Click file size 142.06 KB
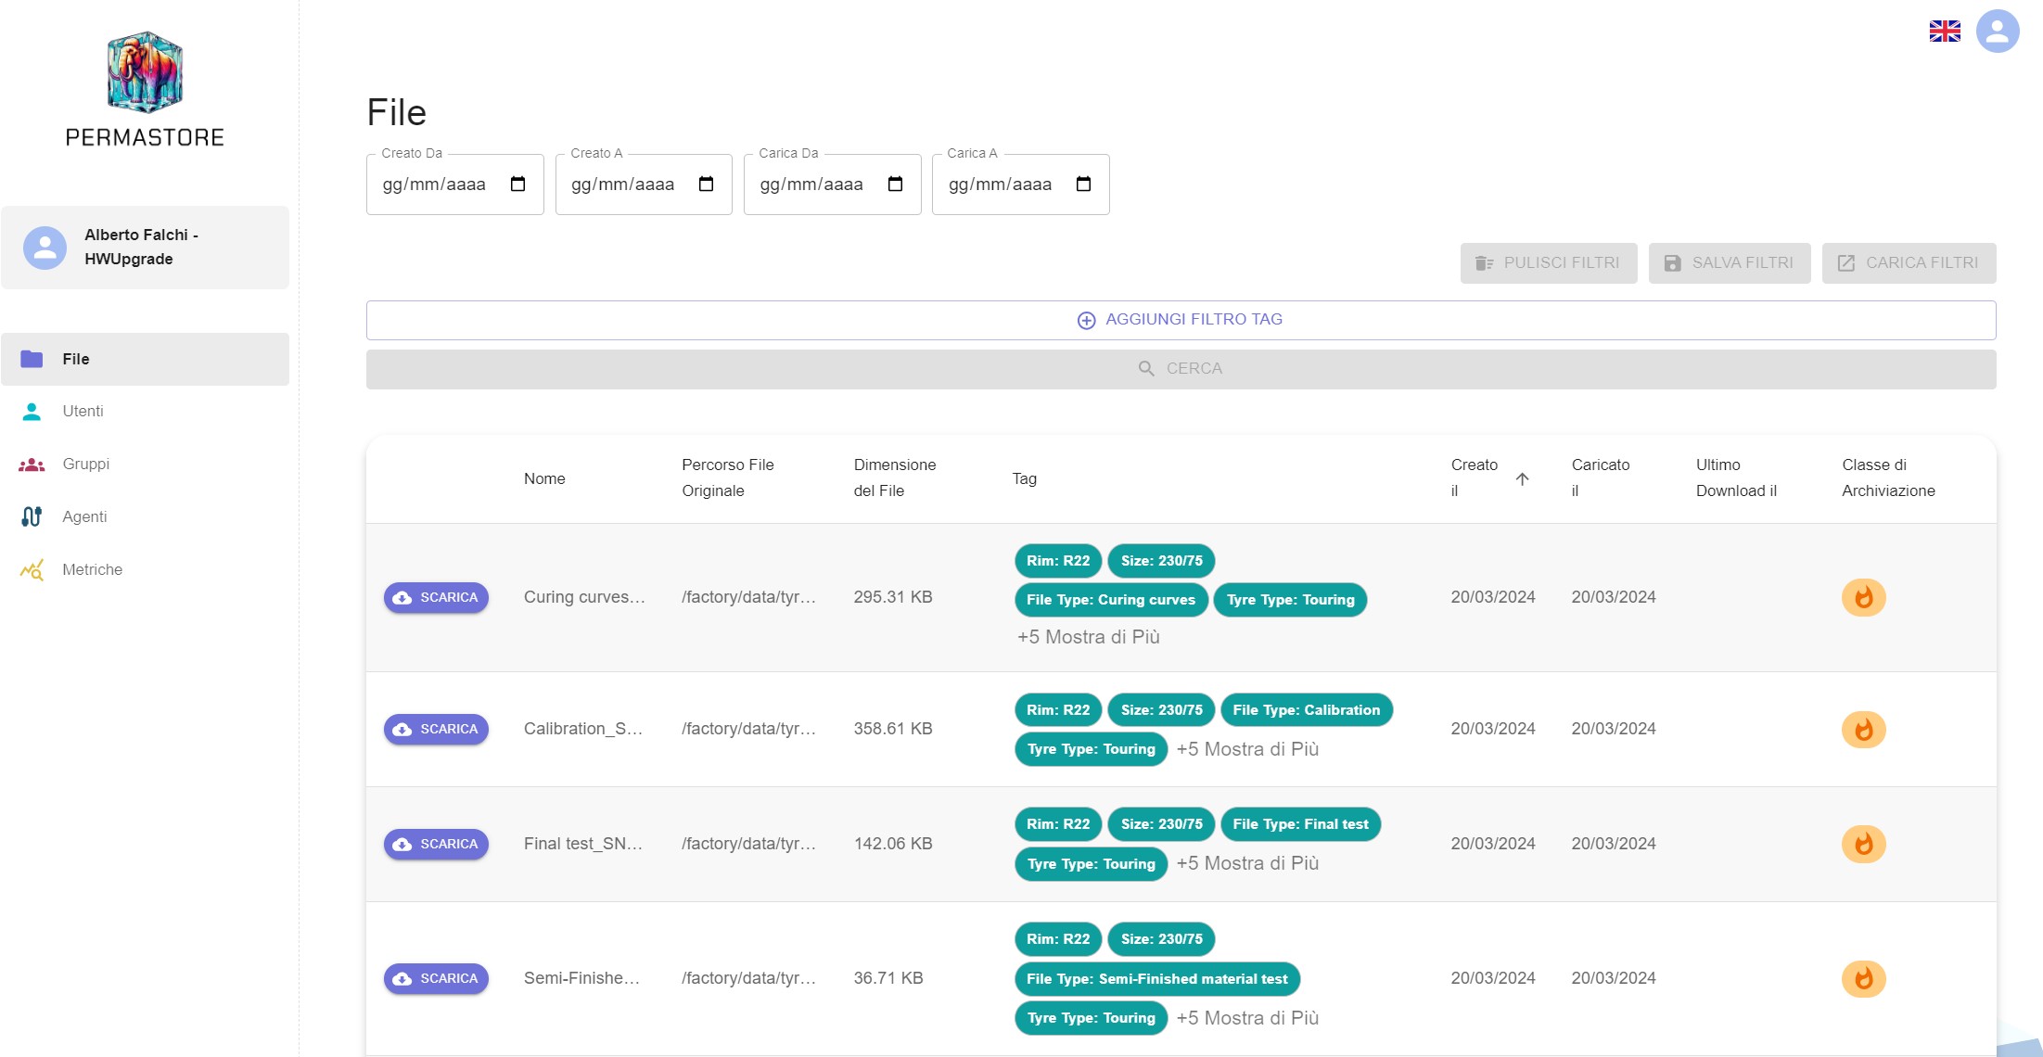 pyautogui.click(x=893, y=844)
